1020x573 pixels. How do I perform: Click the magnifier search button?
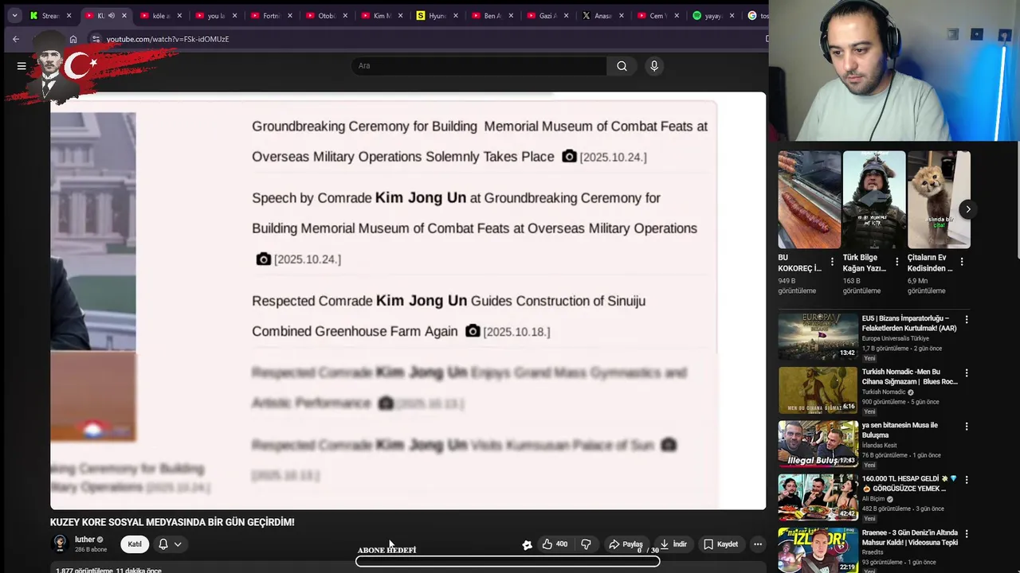coord(622,66)
